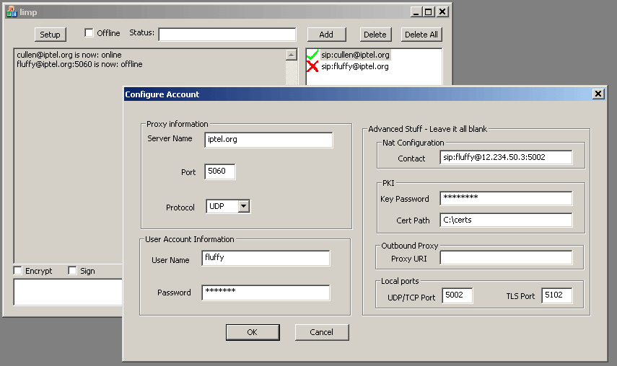Select sip:fluffy@iptel.org in buddy list
This screenshot has width=617, height=366.
pyautogui.click(x=355, y=66)
